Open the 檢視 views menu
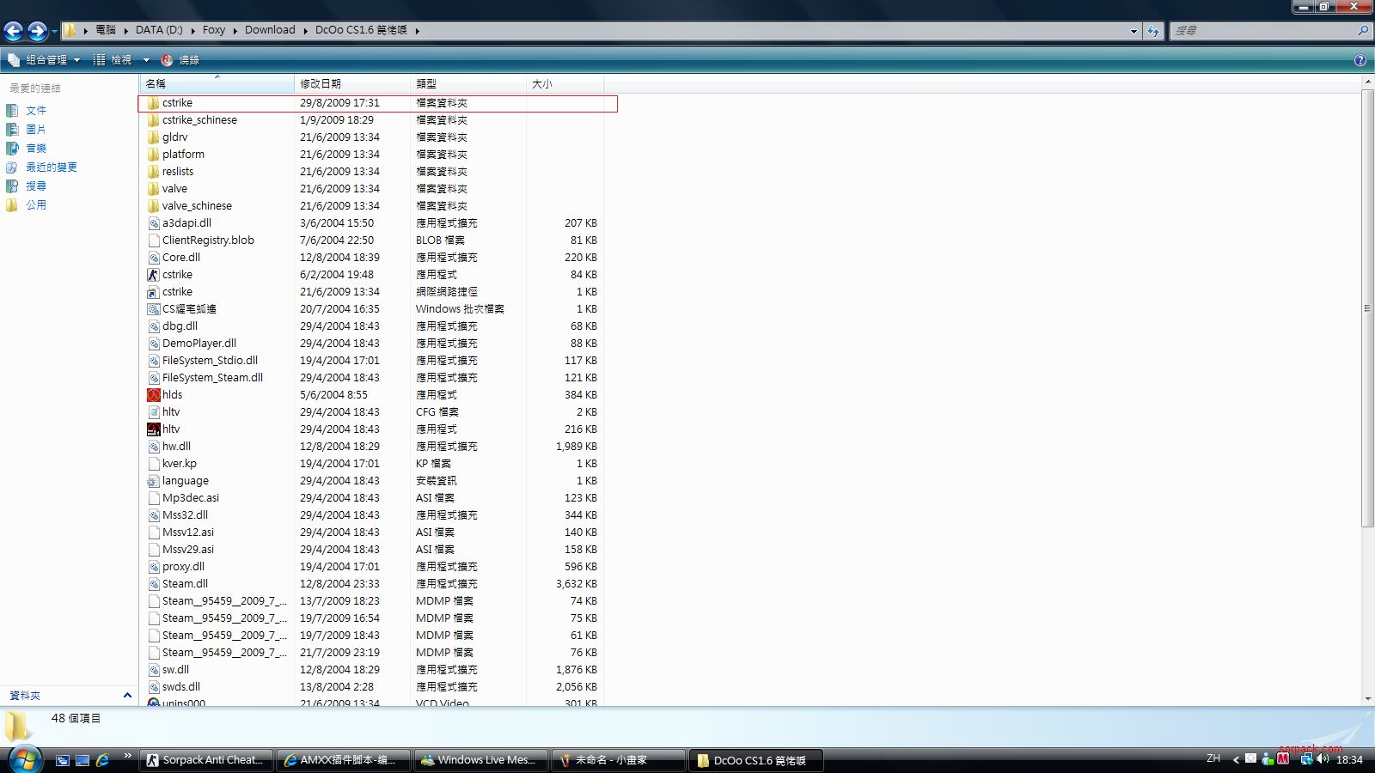 (x=113, y=60)
